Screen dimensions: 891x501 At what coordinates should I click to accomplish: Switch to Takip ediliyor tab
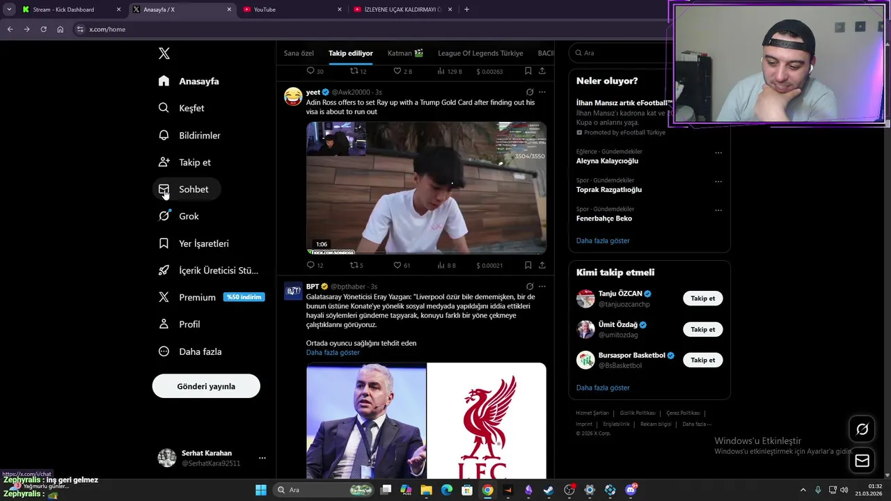point(351,53)
